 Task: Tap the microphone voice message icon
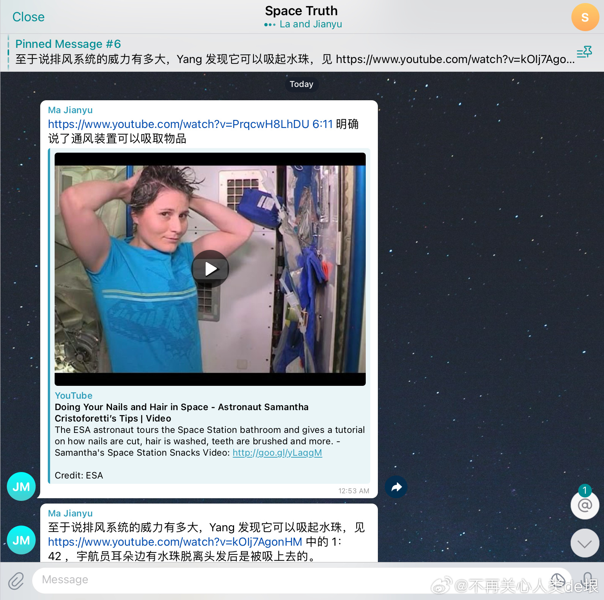click(x=587, y=580)
